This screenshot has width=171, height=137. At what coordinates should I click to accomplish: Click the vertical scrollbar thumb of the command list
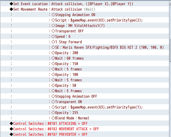click(170, 51)
